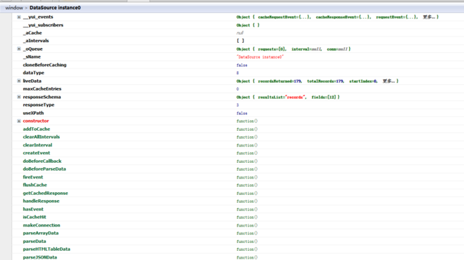Select the clearAllIntervals method name
This screenshot has height=260, width=464.
[41, 137]
